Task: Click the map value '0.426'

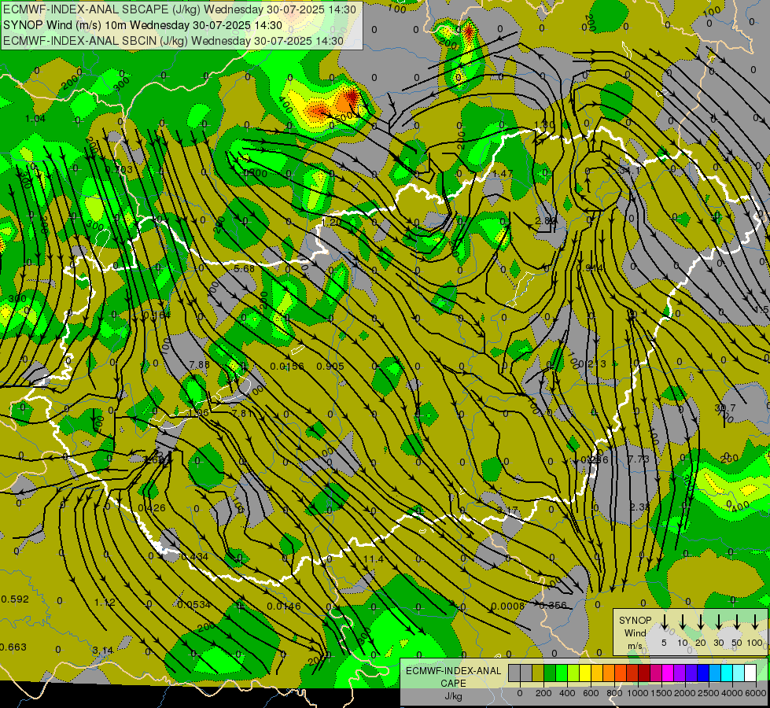Action: 152,508
